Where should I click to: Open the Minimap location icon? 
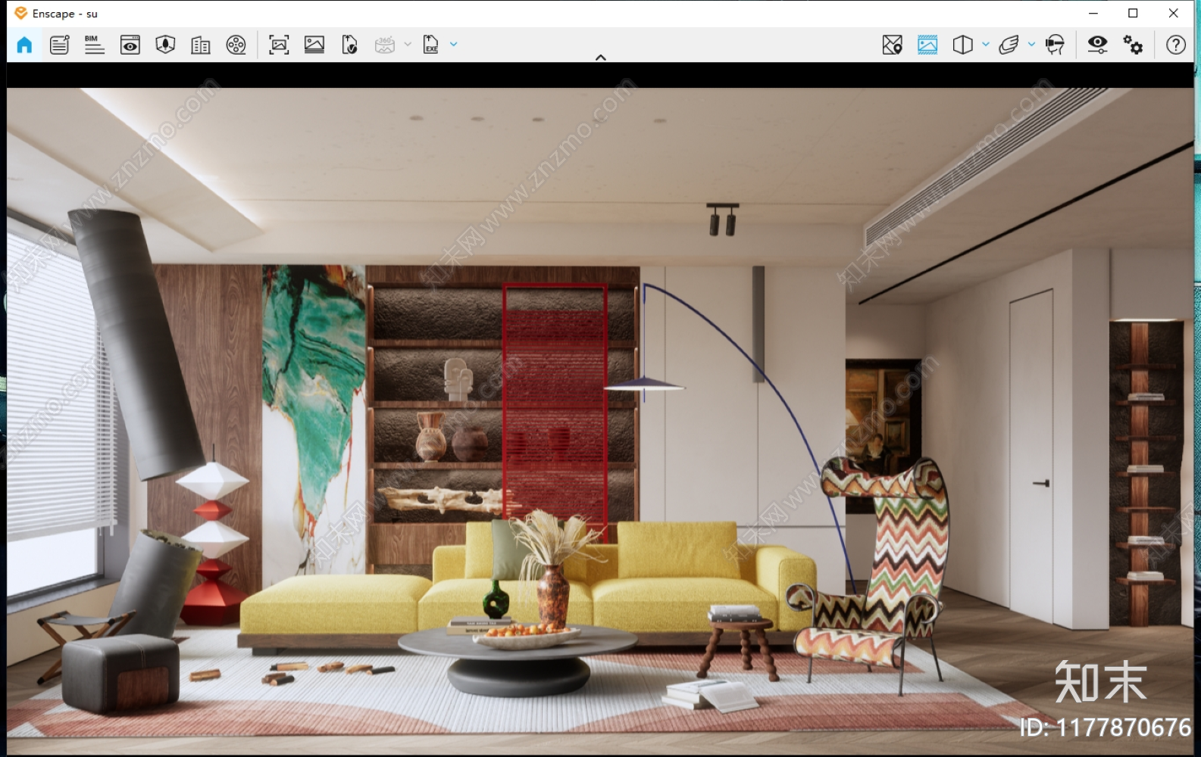pyautogui.click(x=893, y=45)
